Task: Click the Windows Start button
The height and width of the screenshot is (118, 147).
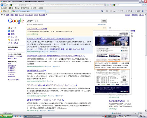Action: pos(6,116)
